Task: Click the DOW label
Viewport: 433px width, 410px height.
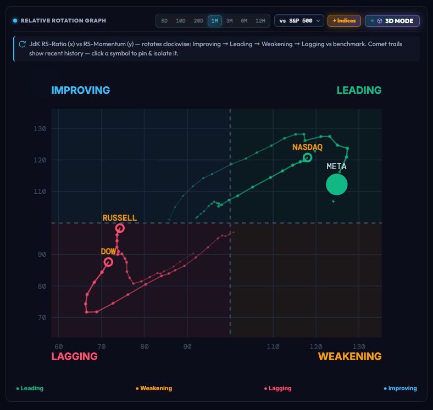Action: pyautogui.click(x=108, y=251)
